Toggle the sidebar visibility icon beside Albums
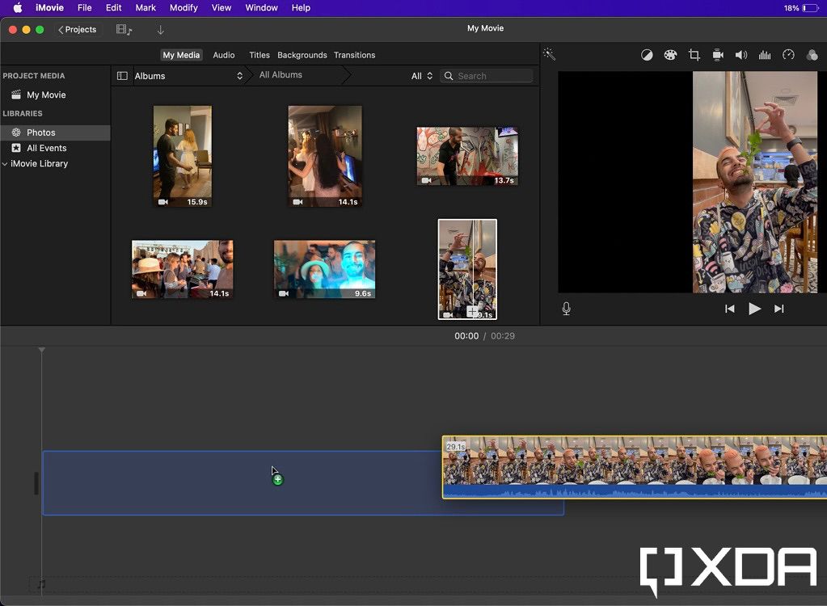The height and width of the screenshot is (606, 827). pyautogui.click(x=121, y=75)
